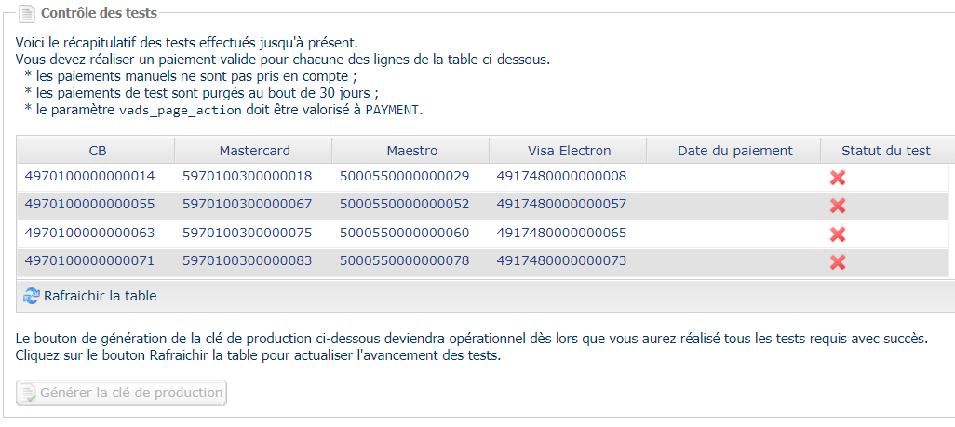
Task: Select Visa Electron number 4917480000000073
Action: (561, 260)
